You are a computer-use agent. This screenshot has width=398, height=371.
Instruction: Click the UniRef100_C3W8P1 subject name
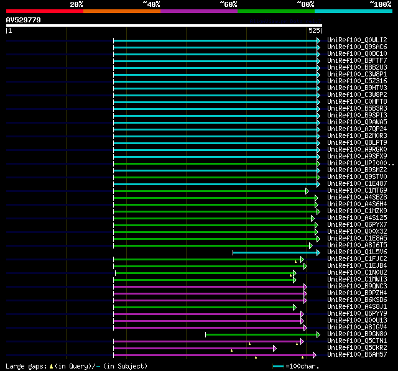tap(357, 75)
